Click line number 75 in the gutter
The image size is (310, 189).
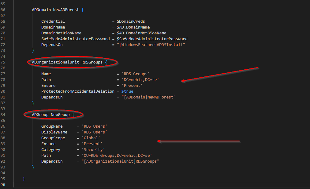coord(3,62)
